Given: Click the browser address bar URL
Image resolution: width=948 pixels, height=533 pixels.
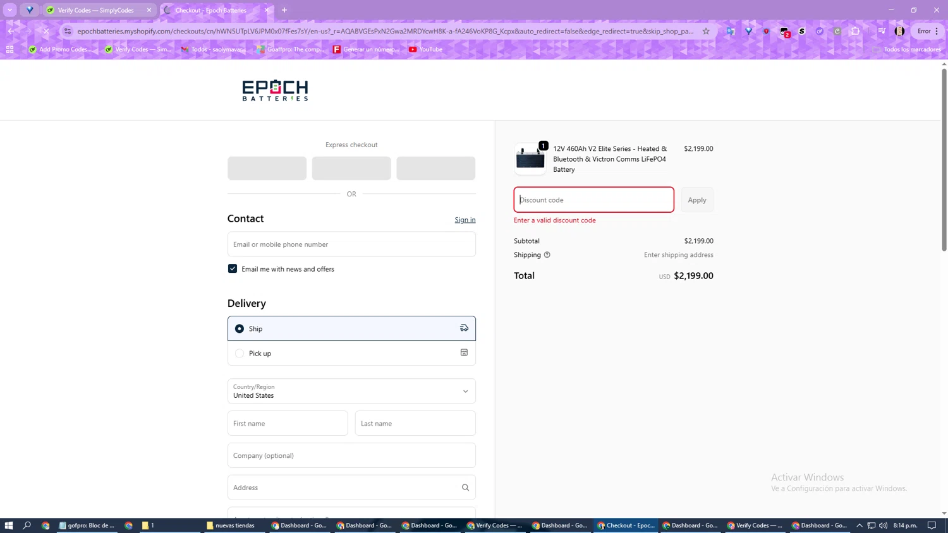Looking at the screenshot, I should (x=386, y=31).
